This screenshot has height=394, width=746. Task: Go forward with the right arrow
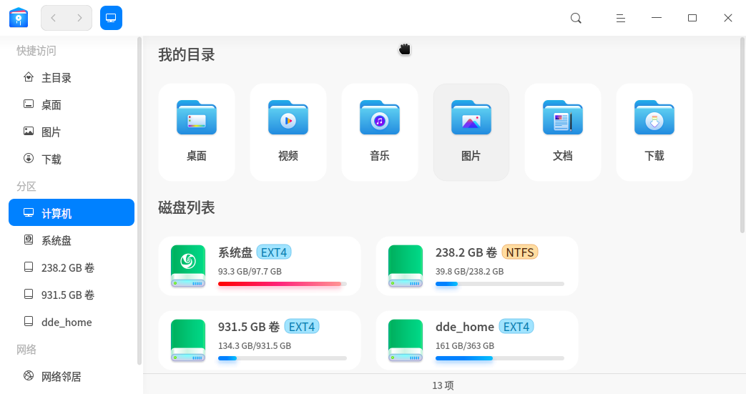(x=79, y=18)
